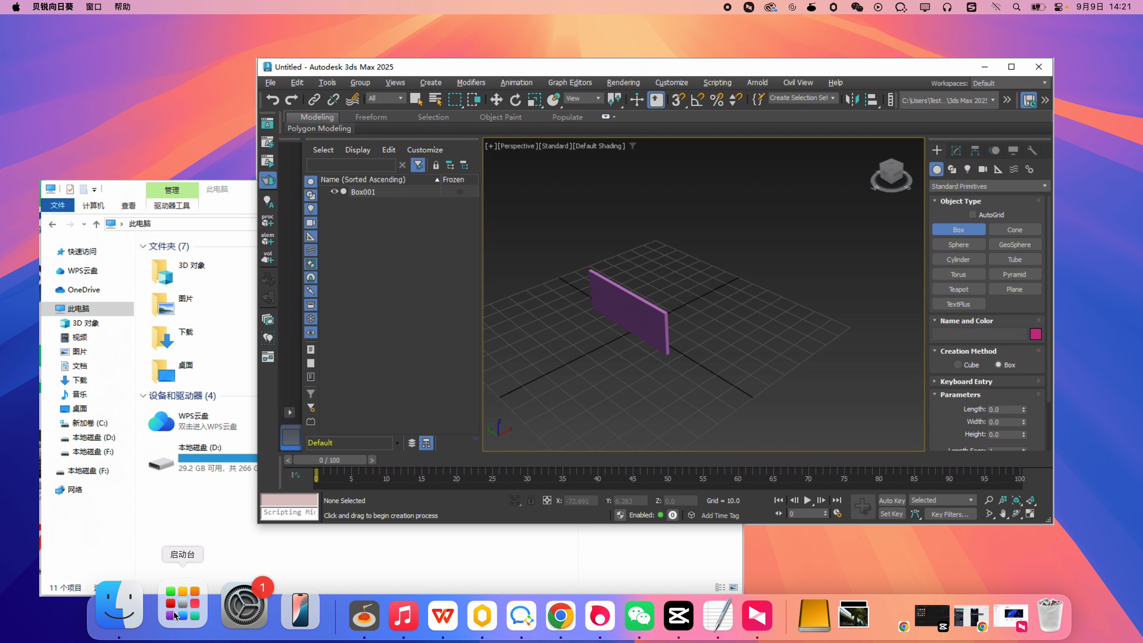Click the Undo arrow in main toolbar
1143x643 pixels.
pos(272,99)
